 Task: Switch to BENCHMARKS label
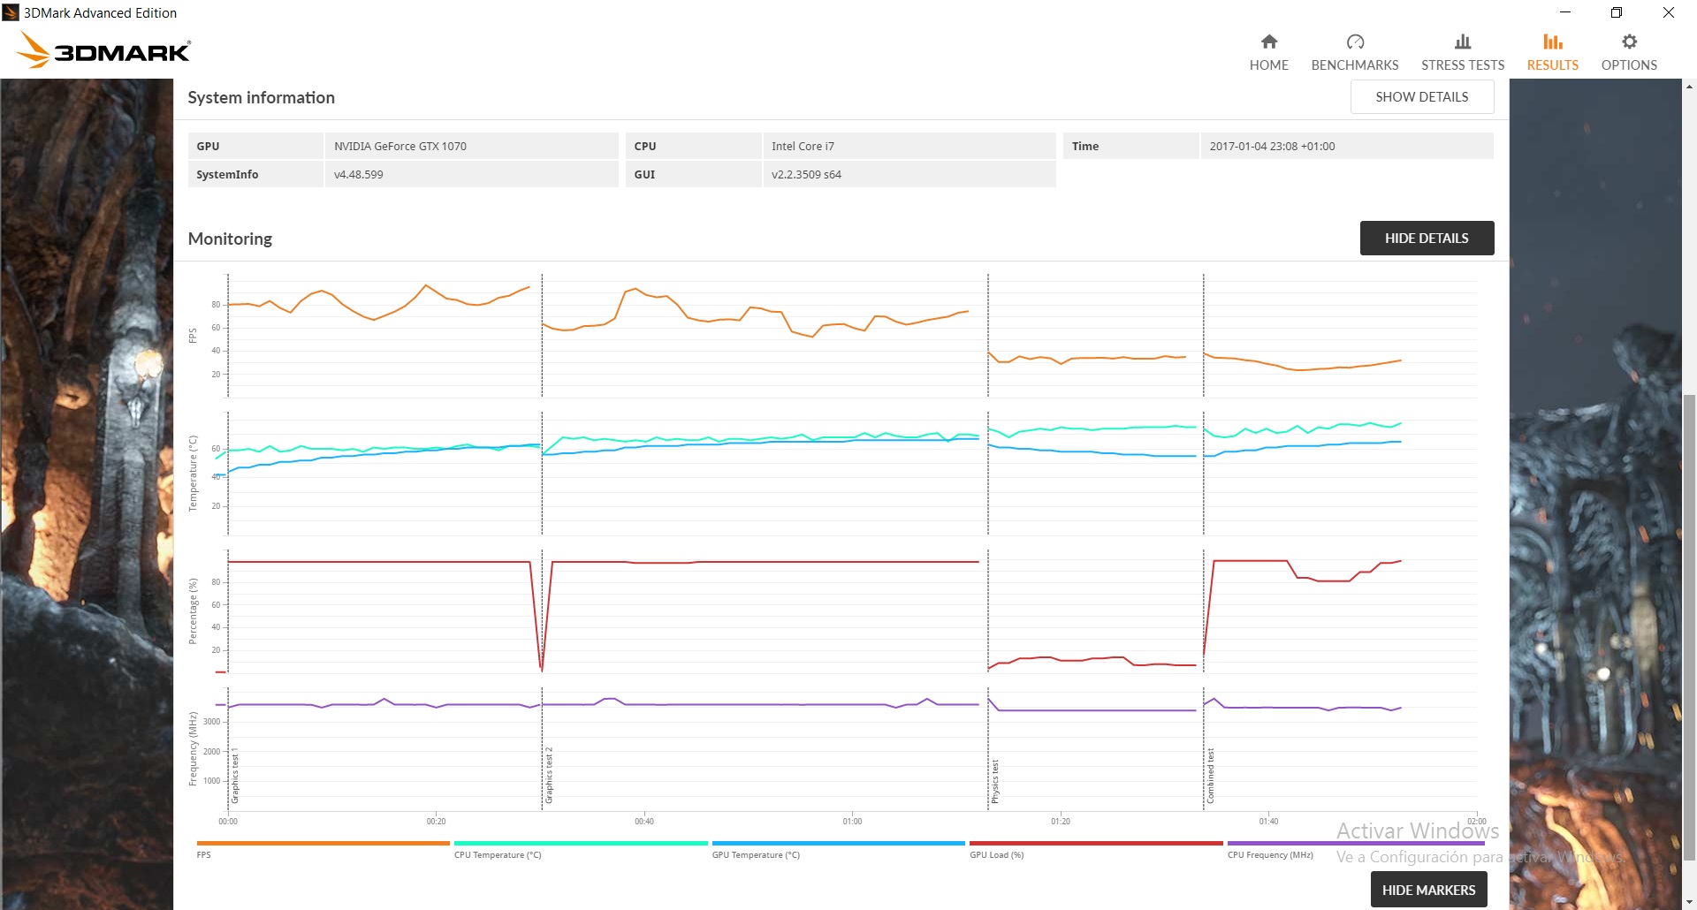pos(1355,65)
